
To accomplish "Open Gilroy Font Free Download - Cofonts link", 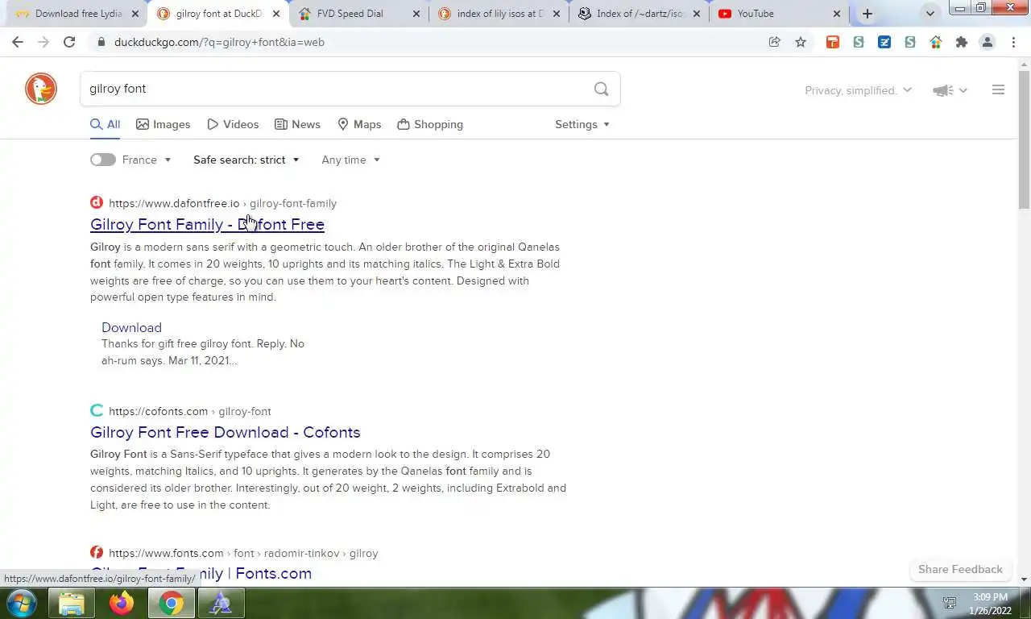I will click(x=226, y=432).
